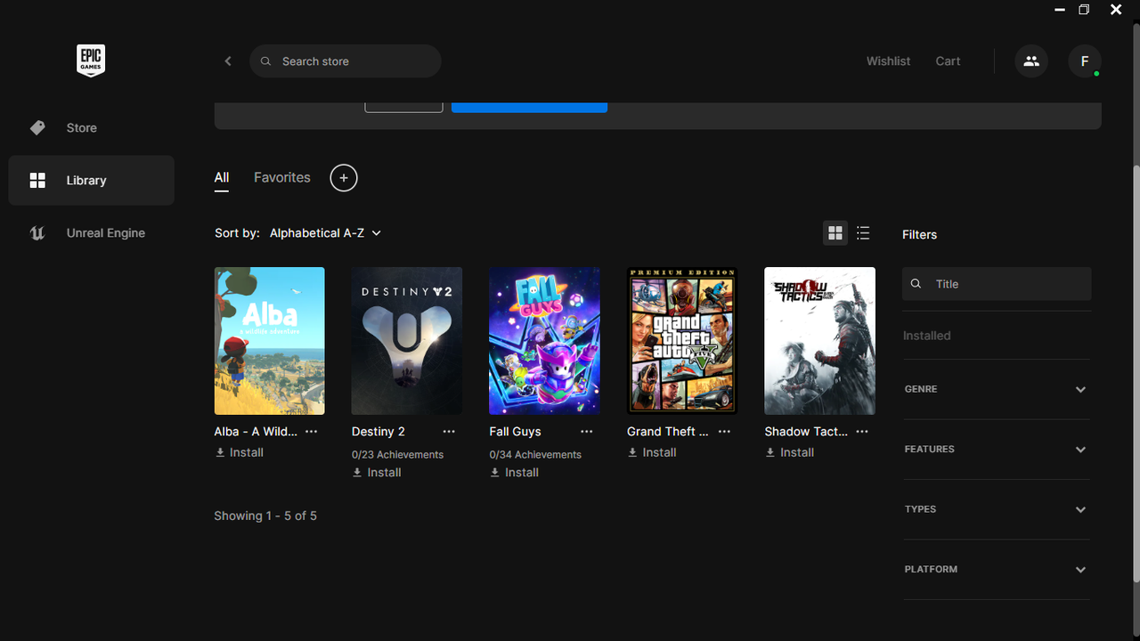Open the Friends icon
The width and height of the screenshot is (1140, 641).
point(1031,61)
